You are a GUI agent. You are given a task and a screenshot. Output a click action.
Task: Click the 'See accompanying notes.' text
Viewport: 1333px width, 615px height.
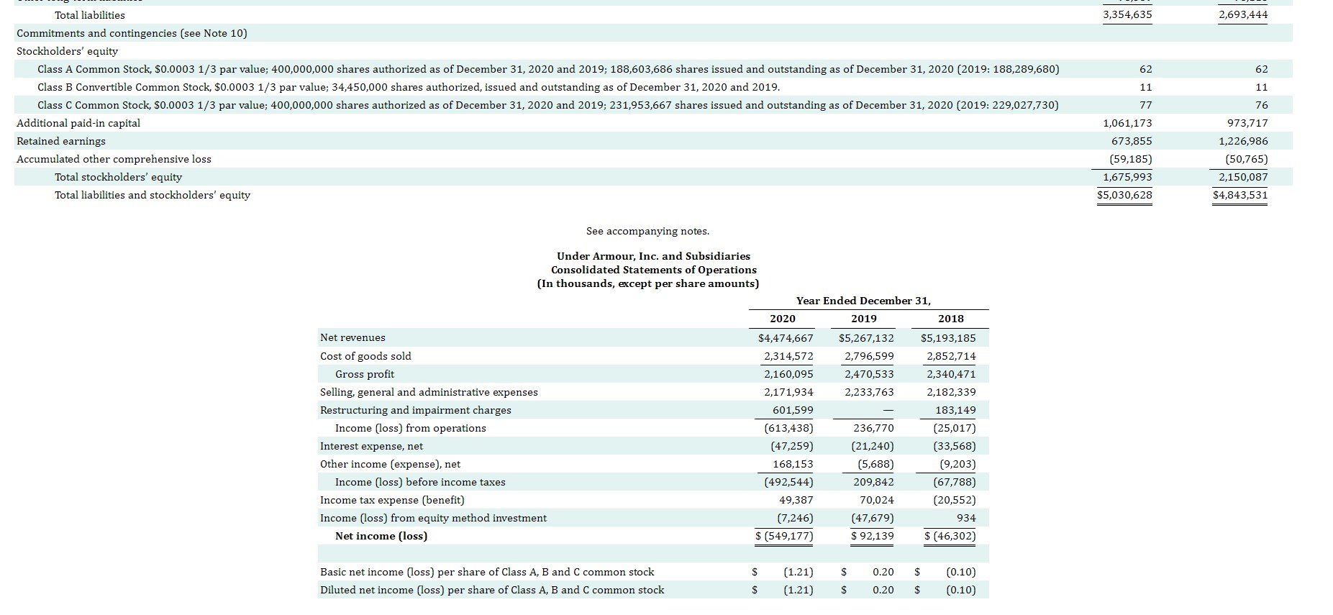pyautogui.click(x=647, y=231)
